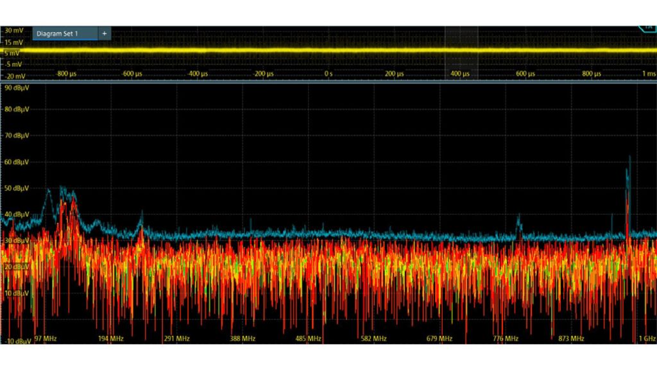This screenshot has height=370, width=657.
Task: Click the 30 mV vertical scale label
Action: [x=13, y=30]
